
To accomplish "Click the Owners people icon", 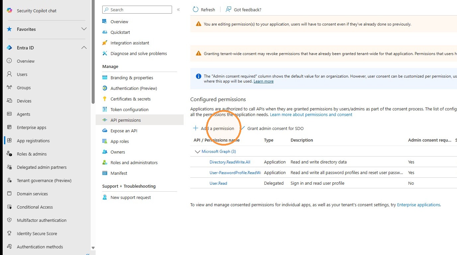I will 105,152.
